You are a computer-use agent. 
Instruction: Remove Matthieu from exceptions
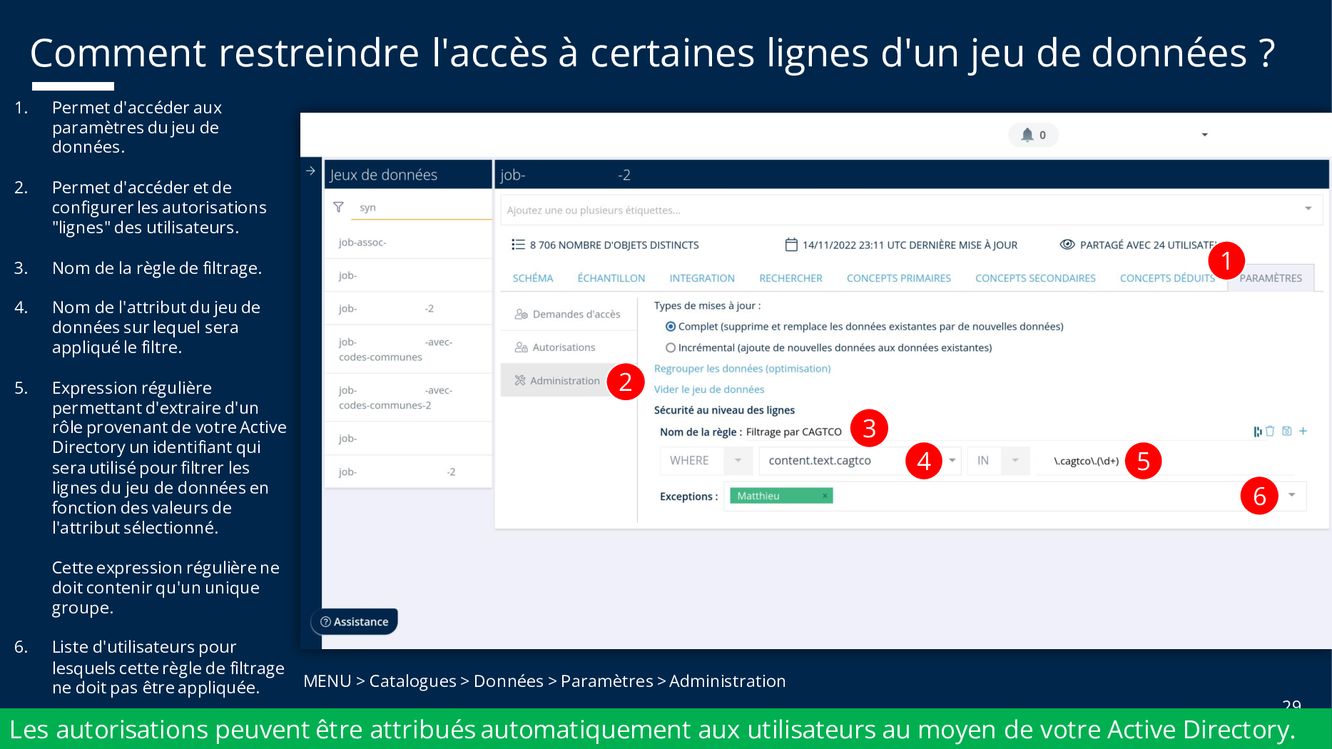coord(825,496)
